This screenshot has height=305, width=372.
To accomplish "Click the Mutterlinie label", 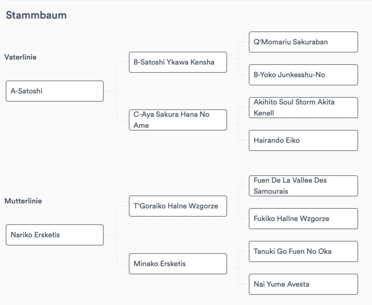I will pos(23,201).
